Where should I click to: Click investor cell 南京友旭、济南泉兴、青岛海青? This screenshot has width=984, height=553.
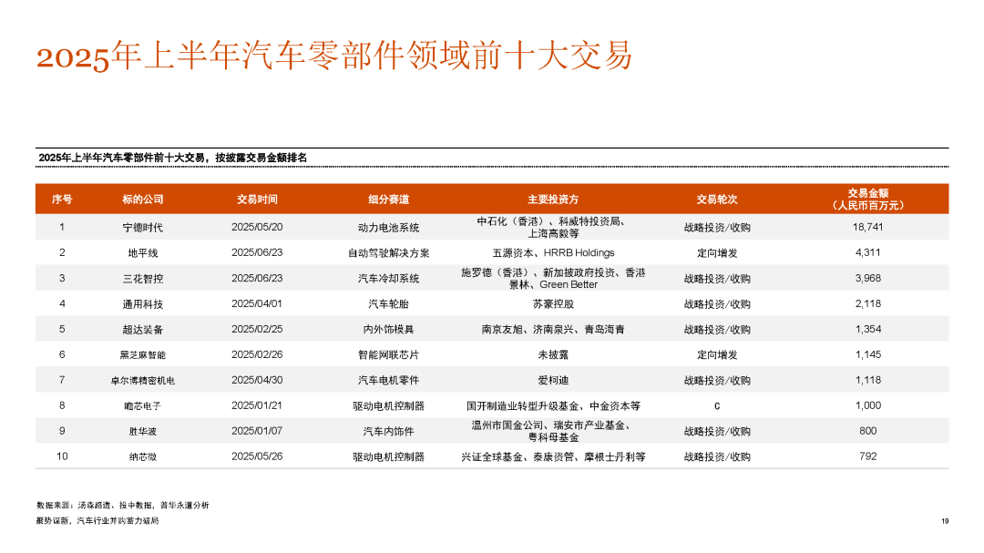[x=553, y=330]
